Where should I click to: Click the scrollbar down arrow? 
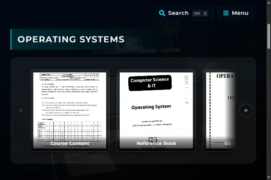coord(269,177)
